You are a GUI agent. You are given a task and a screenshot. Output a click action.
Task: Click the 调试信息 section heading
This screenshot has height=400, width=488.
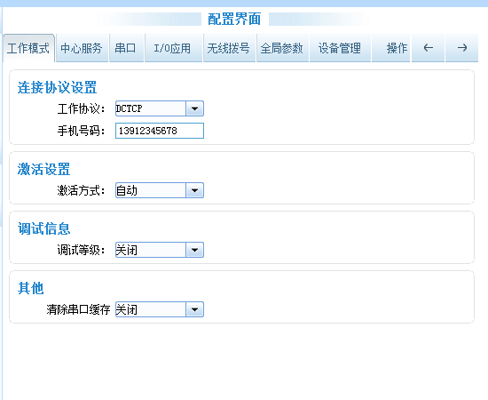point(43,228)
